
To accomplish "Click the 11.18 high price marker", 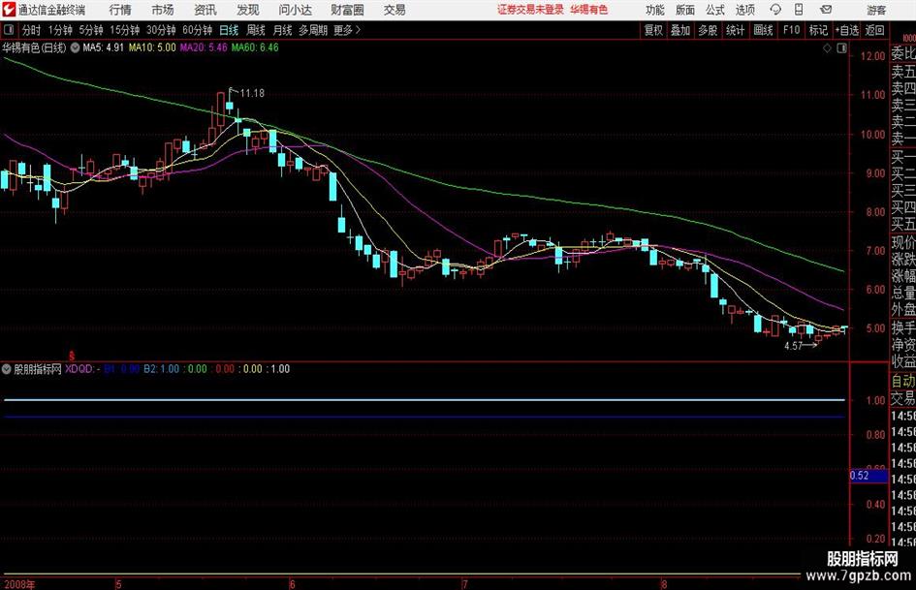I will [252, 93].
